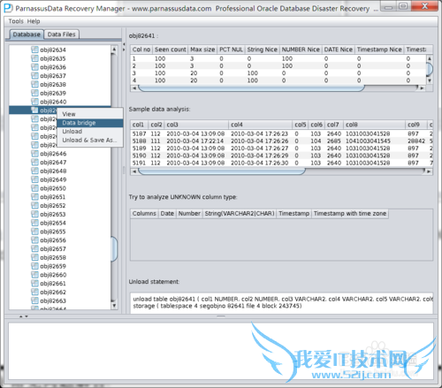Click the DATE Nice column header
The height and width of the screenshot is (388, 442).
[339, 49]
